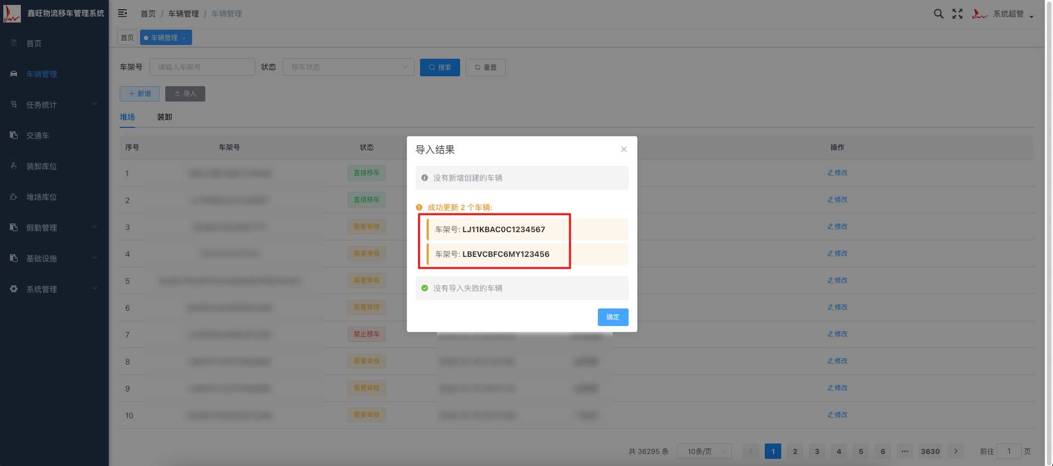Toggle fullscreen icon in header
The height and width of the screenshot is (466, 1053).
click(x=957, y=14)
